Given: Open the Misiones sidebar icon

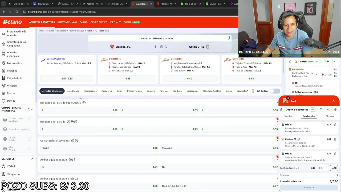Looking at the screenshot, I should click(3, 71).
